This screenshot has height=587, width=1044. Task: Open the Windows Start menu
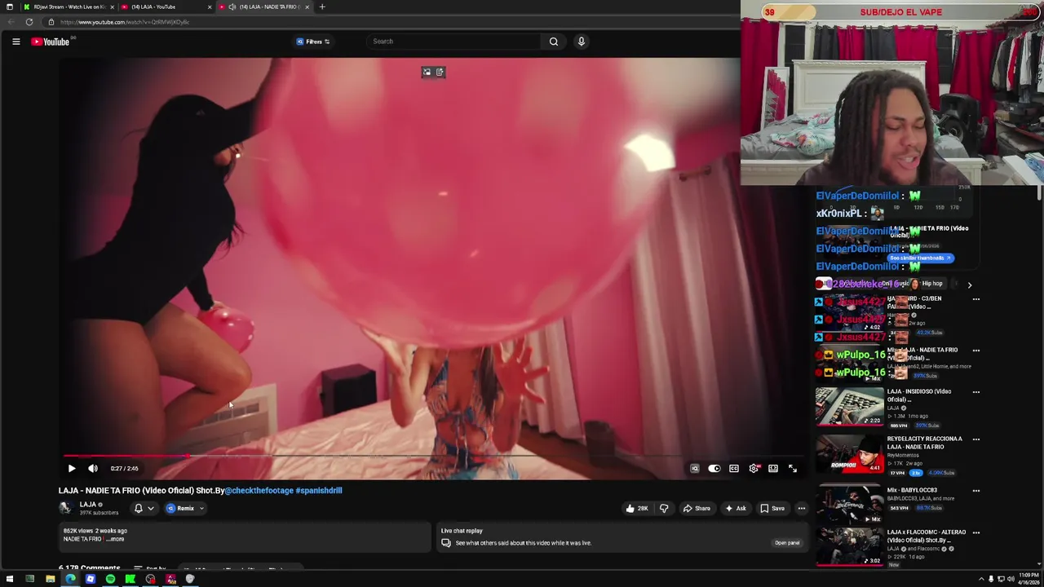click(10, 580)
